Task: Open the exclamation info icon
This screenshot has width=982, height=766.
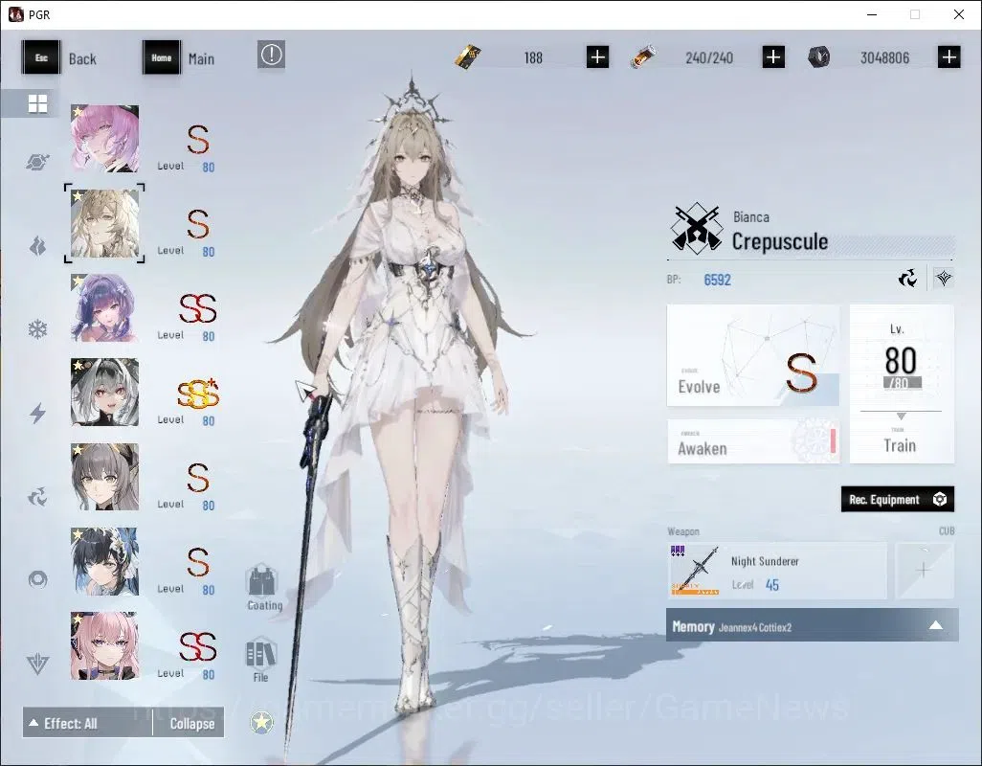Action: point(271,56)
